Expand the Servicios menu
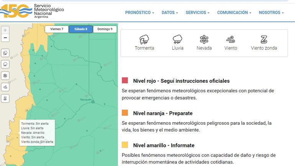The image size is (295, 166). 198,13
